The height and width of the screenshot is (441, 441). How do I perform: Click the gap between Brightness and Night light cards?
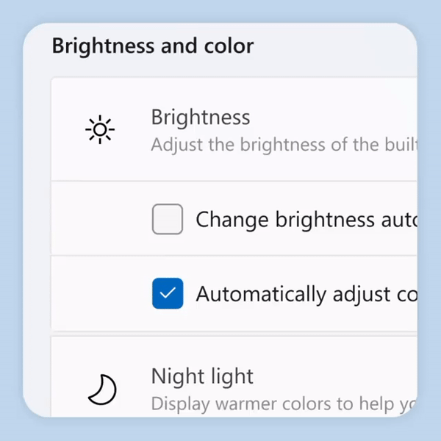[x=220, y=333]
